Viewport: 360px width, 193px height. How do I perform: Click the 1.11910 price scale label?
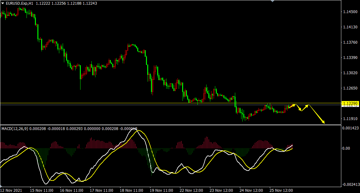tap(350, 119)
